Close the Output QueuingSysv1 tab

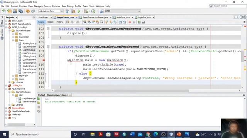[70, 95]
